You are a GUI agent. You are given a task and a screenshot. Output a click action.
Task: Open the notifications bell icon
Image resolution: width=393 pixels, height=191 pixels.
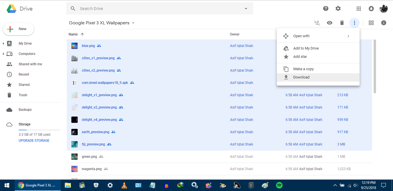371,9
